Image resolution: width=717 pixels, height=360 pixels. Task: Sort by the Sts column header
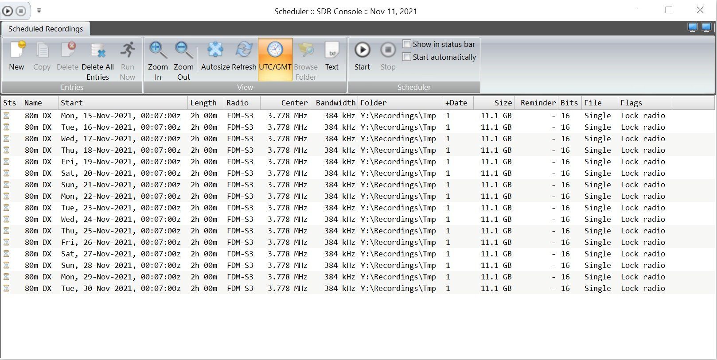click(11, 103)
